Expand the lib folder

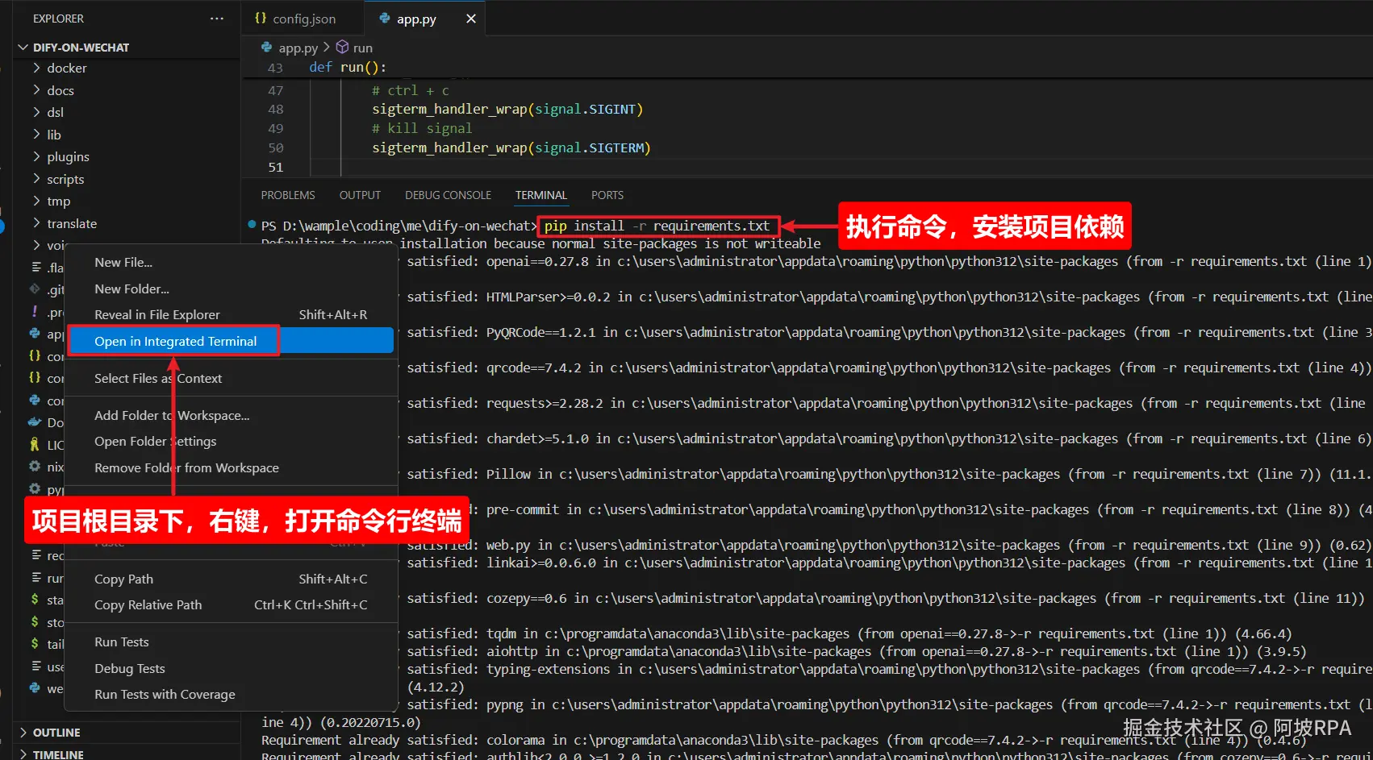127,135
